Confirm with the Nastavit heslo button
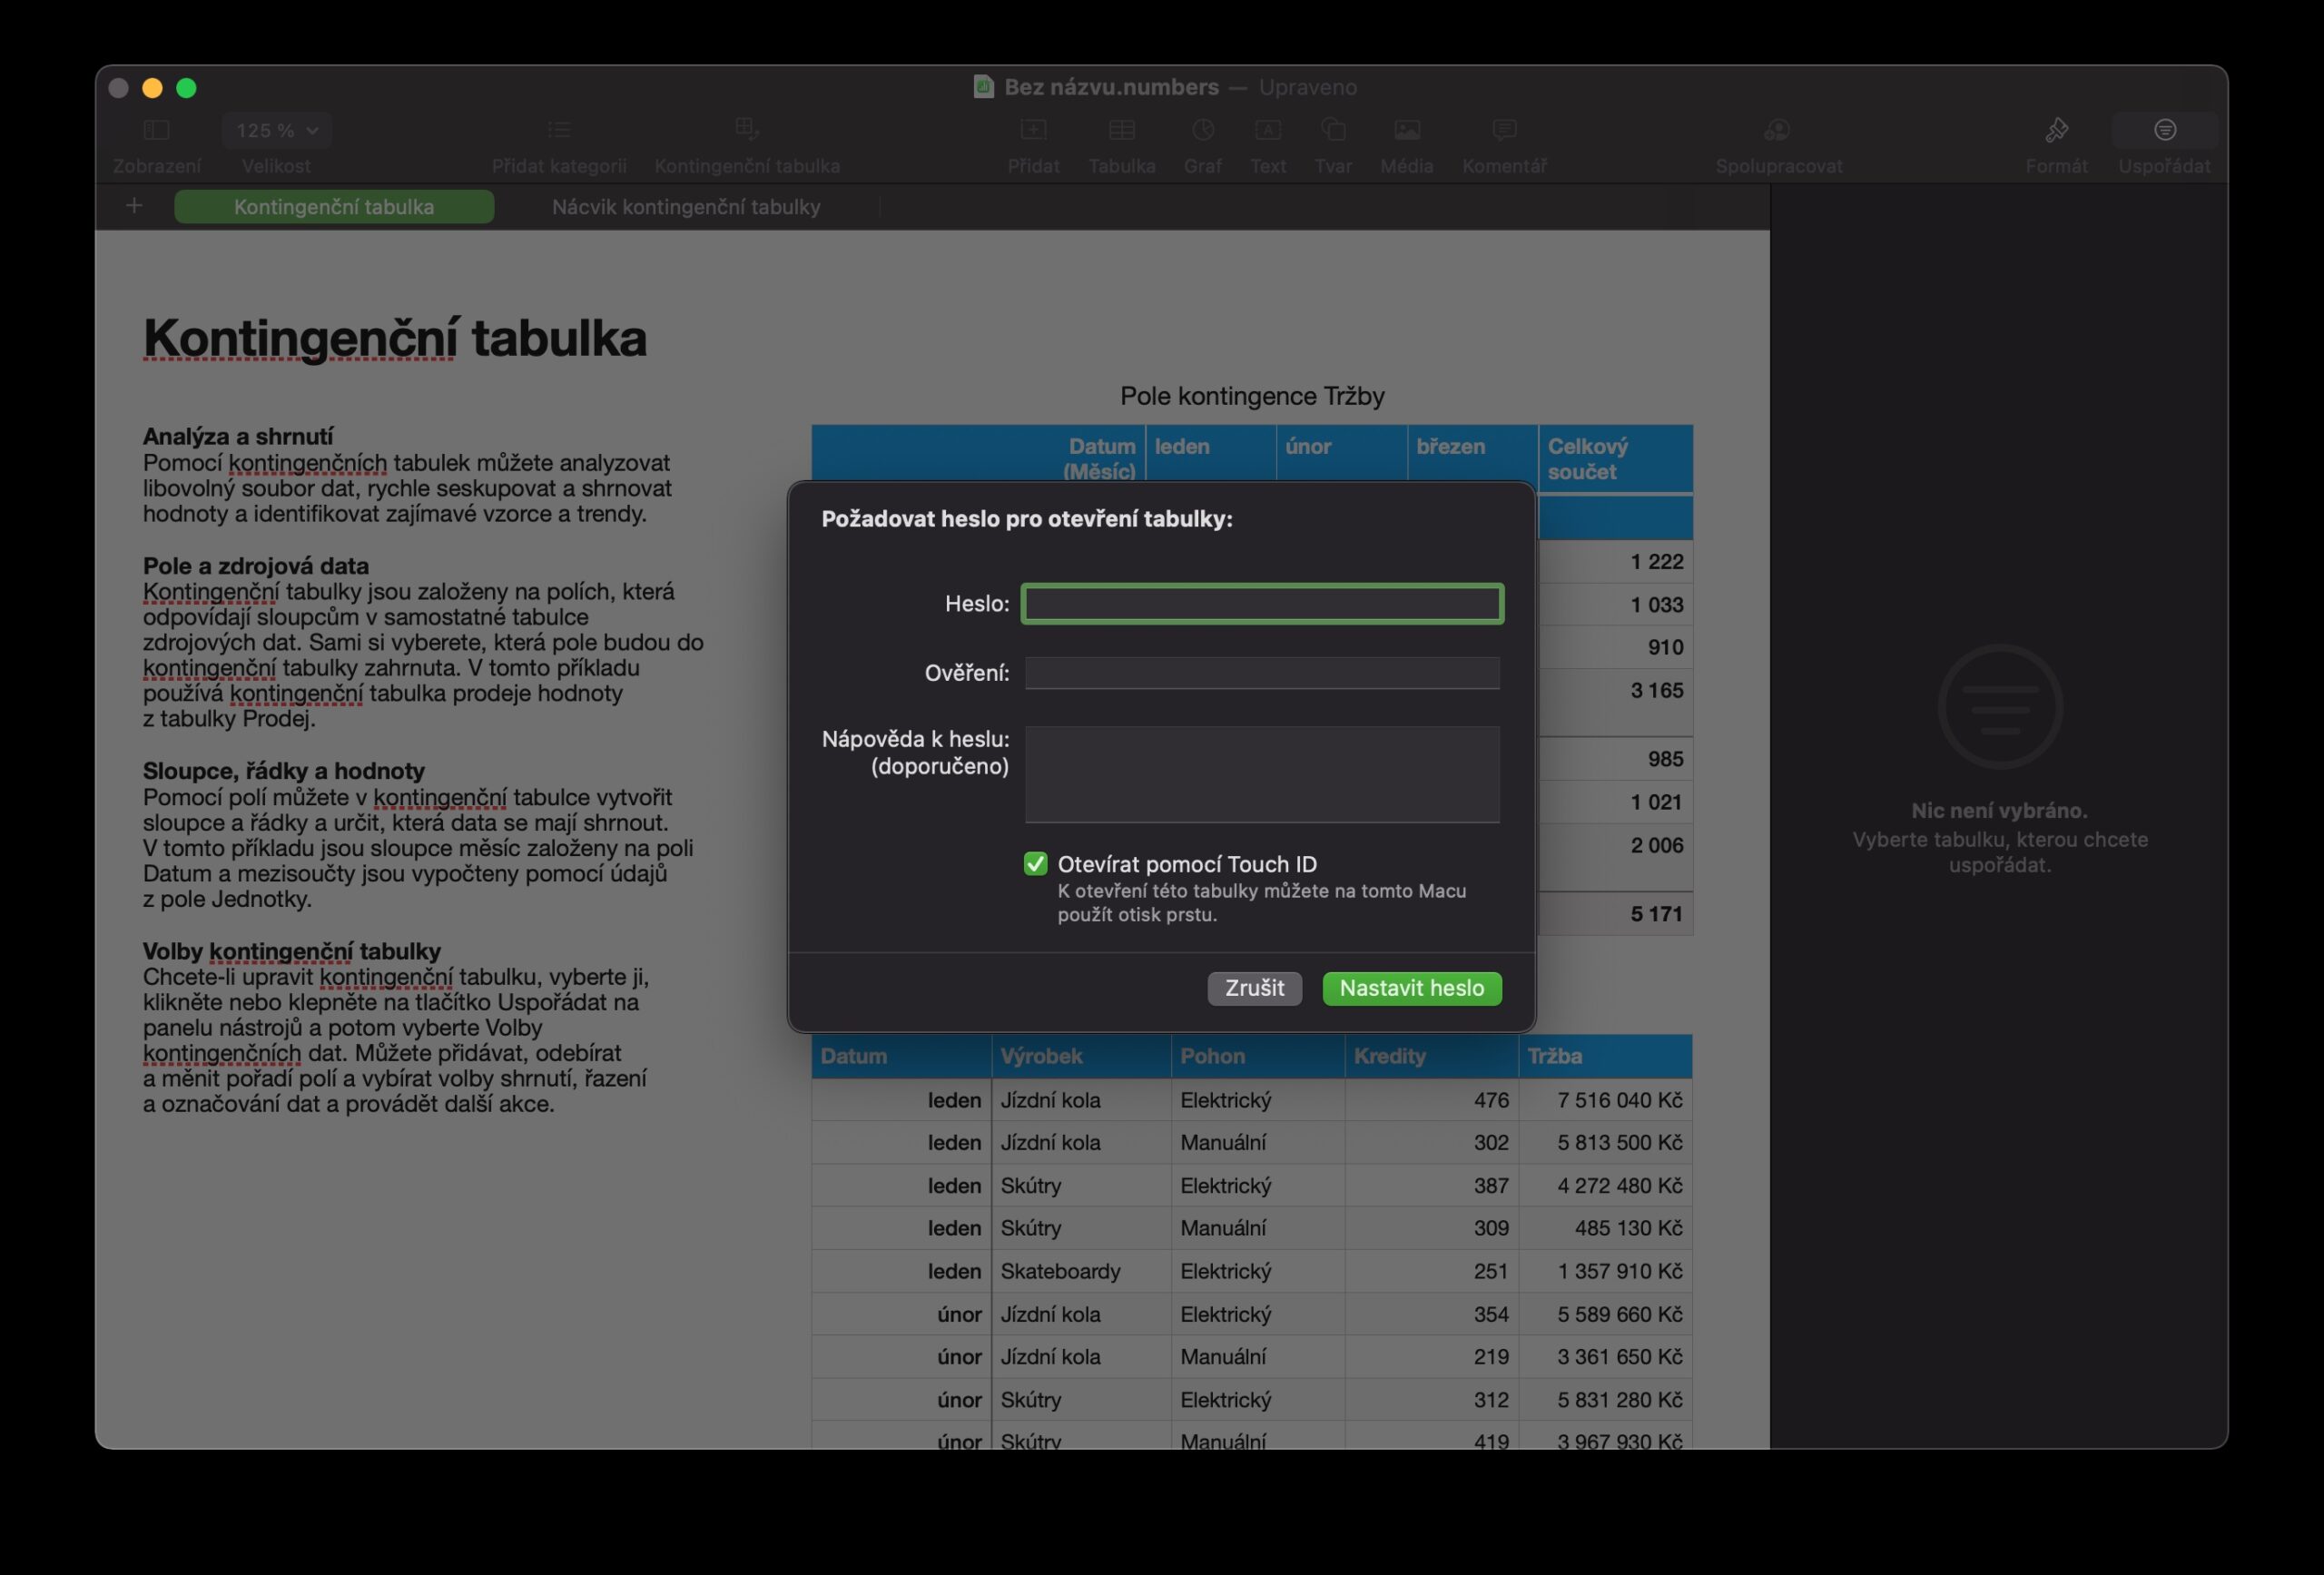 [x=1411, y=988]
